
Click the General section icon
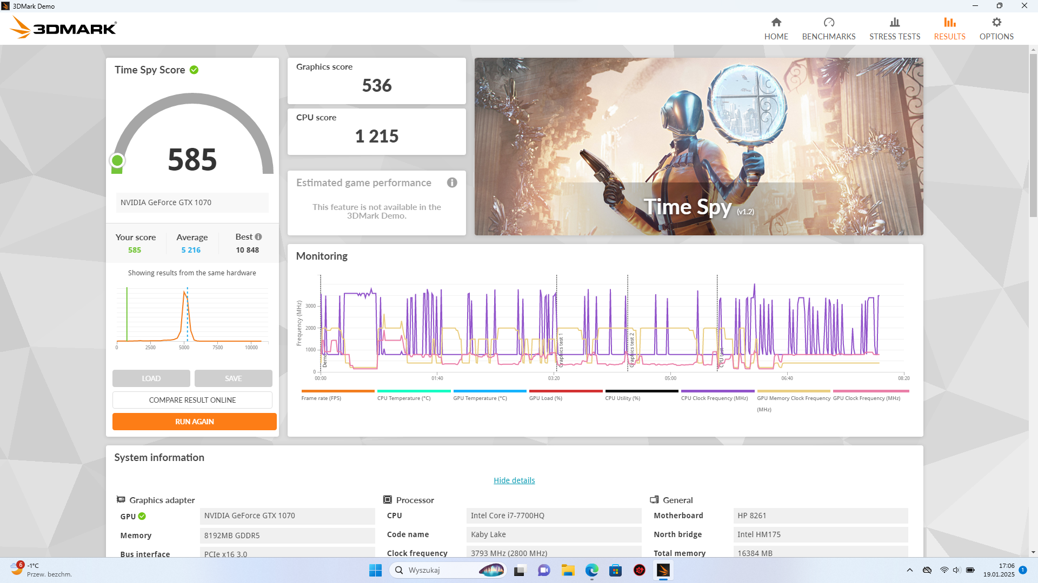(x=654, y=500)
